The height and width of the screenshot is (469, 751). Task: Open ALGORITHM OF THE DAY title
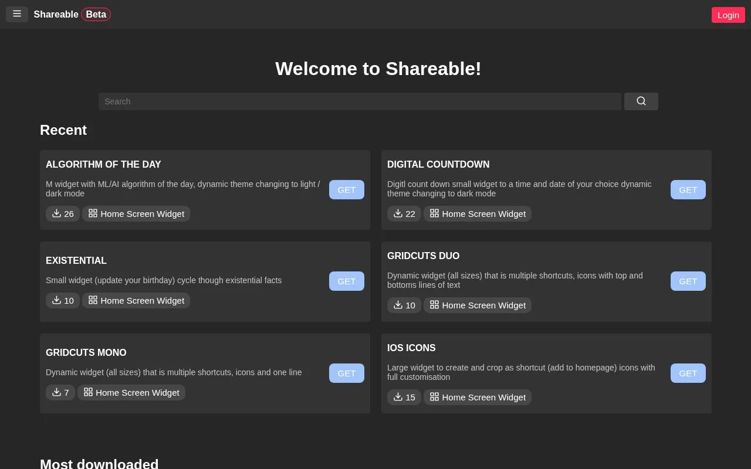[x=103, y=165]
